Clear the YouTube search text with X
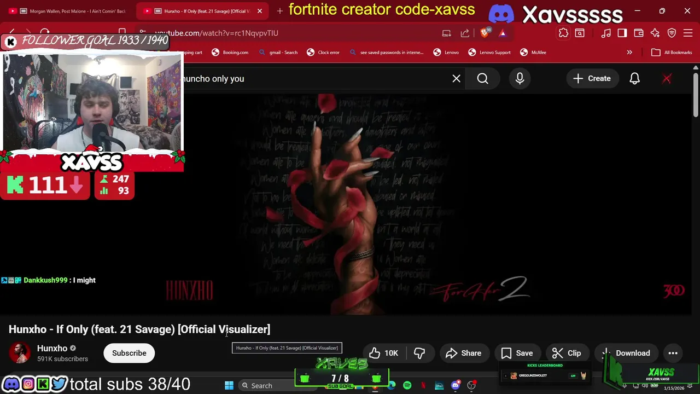The height and width of the screenshot is (394, 700). 456,79
